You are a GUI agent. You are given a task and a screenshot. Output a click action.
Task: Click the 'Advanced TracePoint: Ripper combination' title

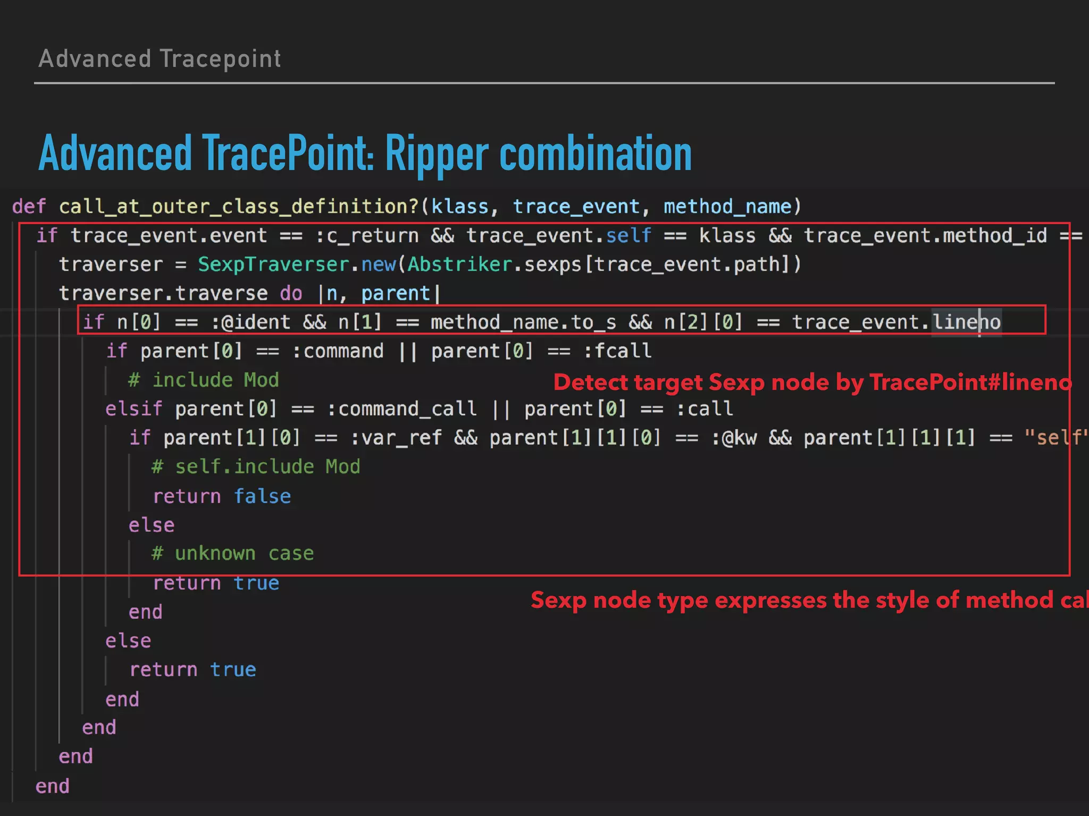click(x=365, y=154)
